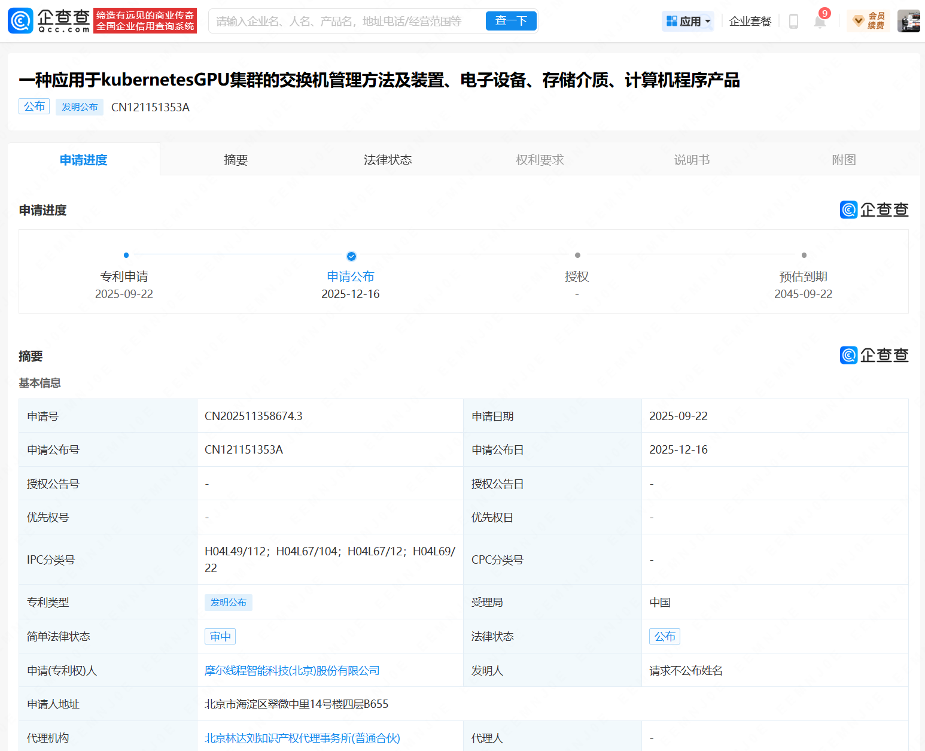This screenshot has width=925, height=751.
Task: Switch to the 说明书 tab
Action: (x=691, y=159)
